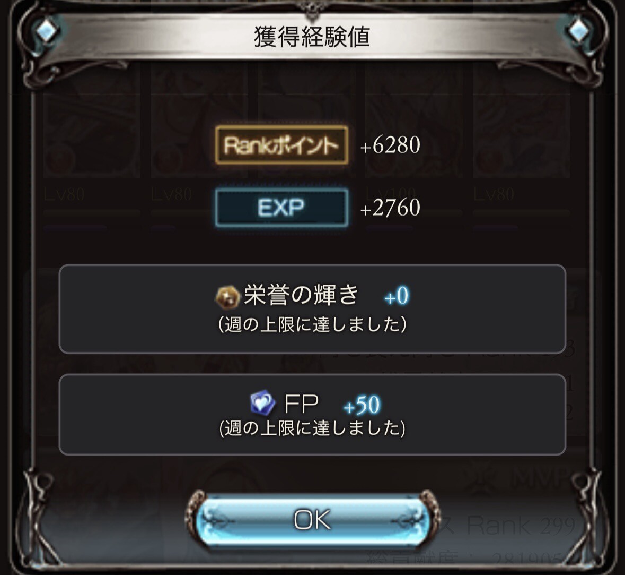
Task: Select the 獲得経験値 title banner
Action: click(312, 37)
